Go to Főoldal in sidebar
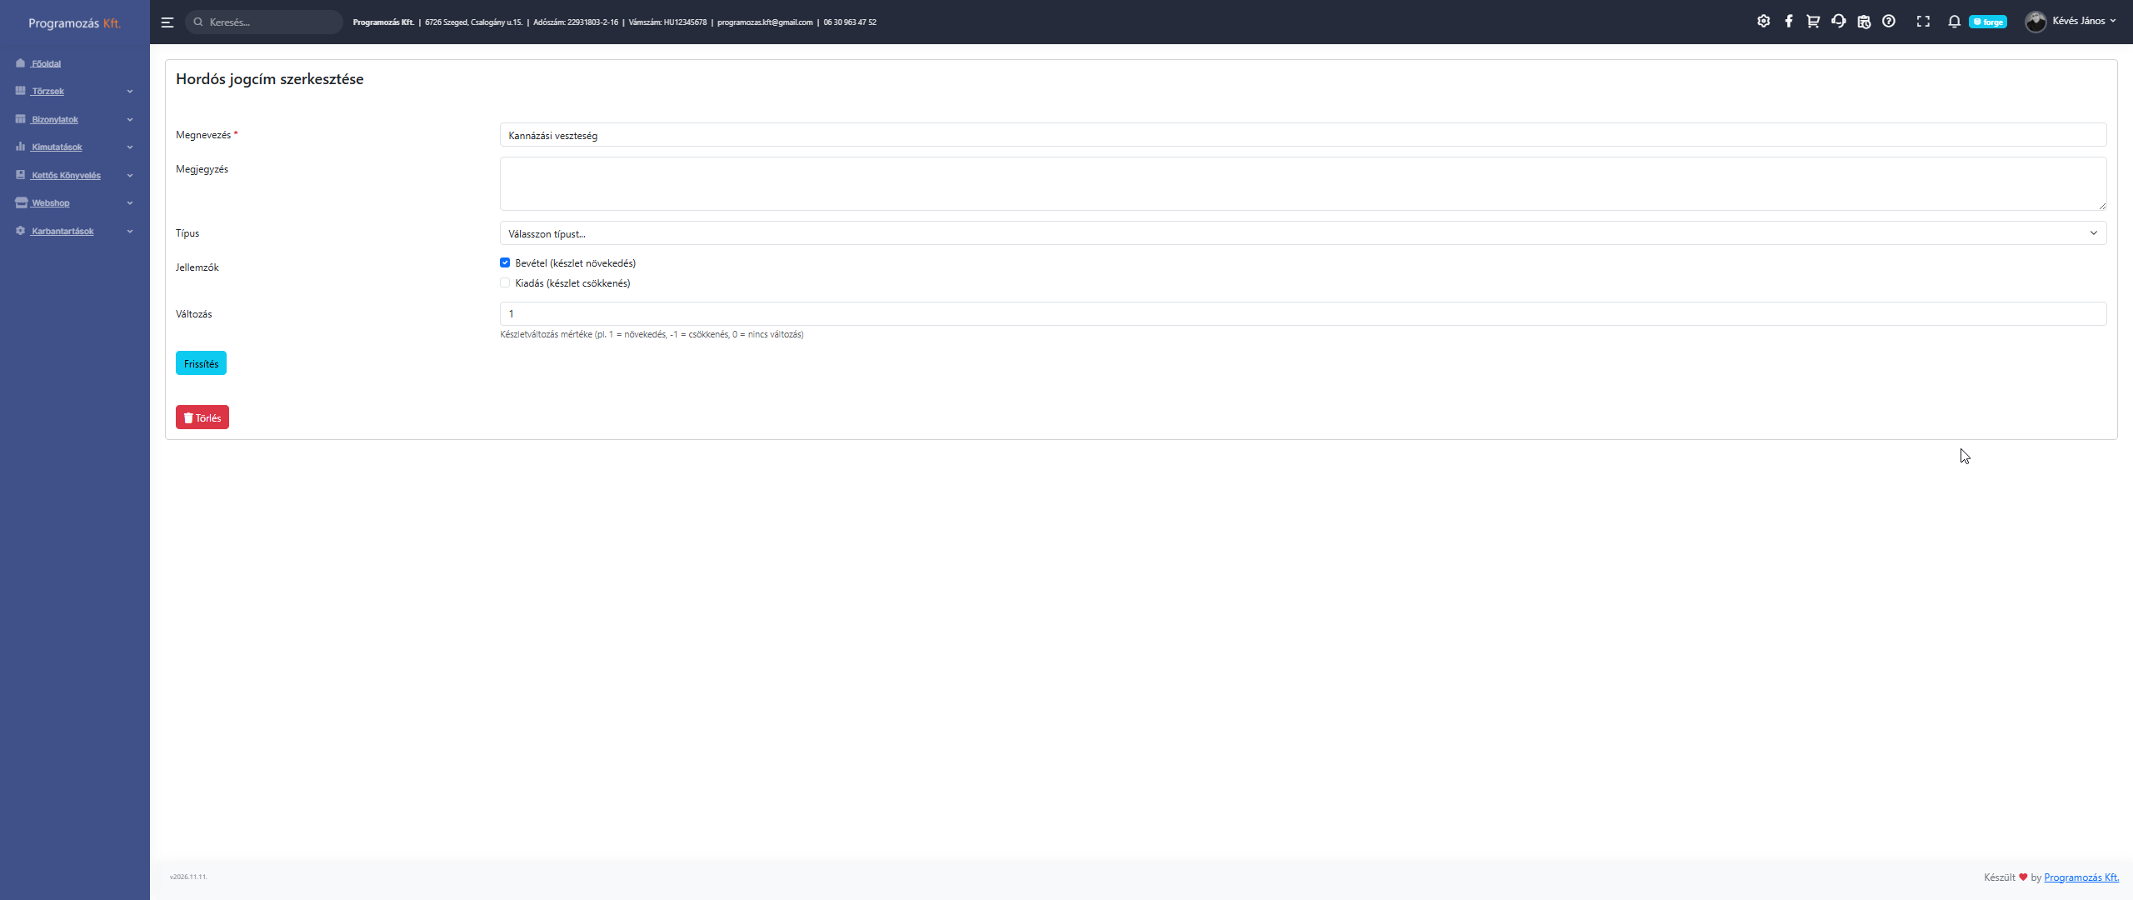 [46, 63]
